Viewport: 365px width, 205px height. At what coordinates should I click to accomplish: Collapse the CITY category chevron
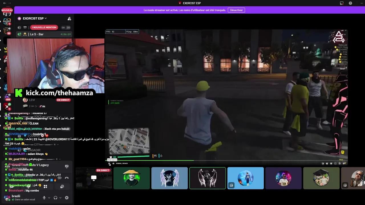pos(58,145)
